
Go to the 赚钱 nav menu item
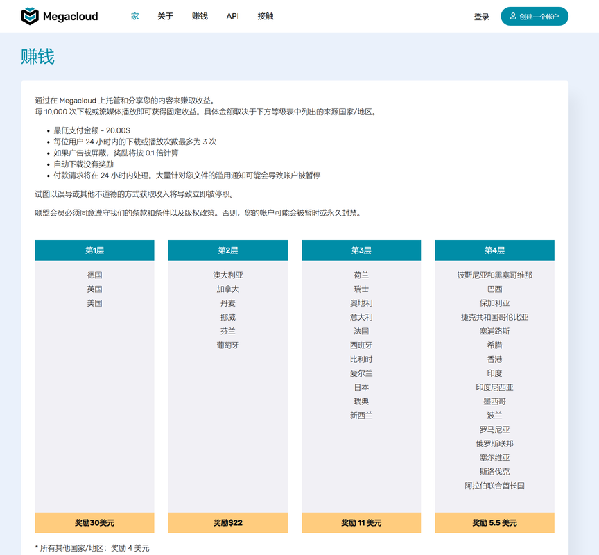coord(200,16)
